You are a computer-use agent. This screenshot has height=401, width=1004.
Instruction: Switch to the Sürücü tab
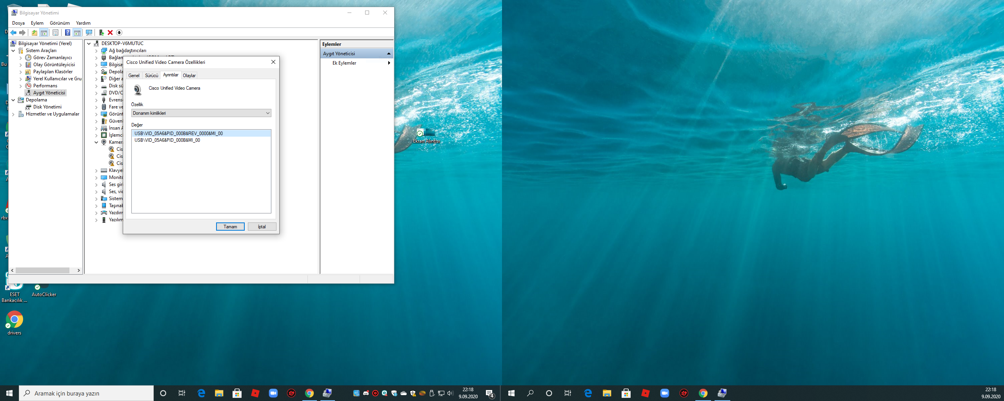pyautogui.click(x=151, y=76)
